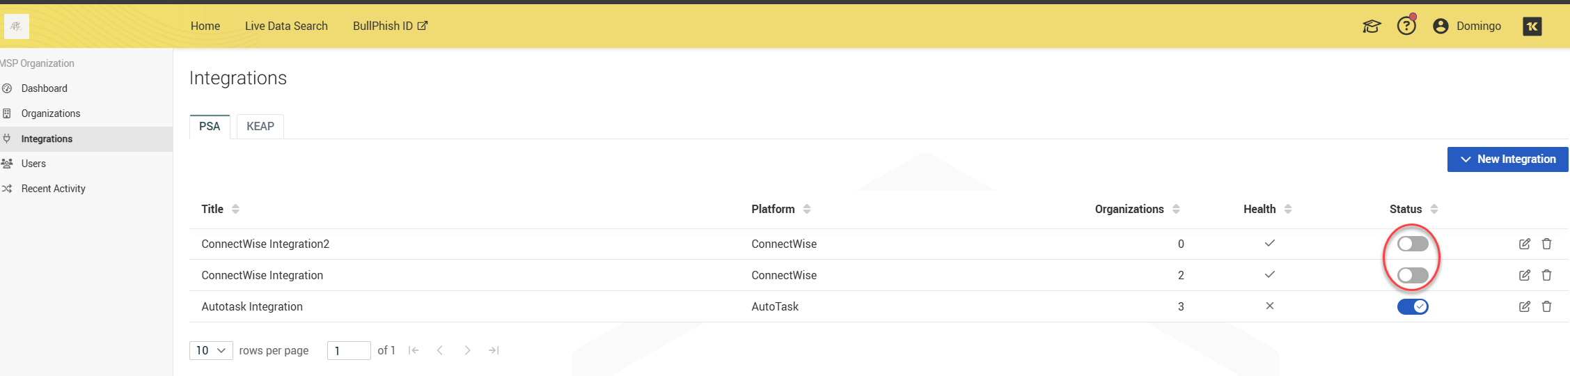Click the help question mark icon
Viewport: 1570px width, 376px height.
[1406, 26]
